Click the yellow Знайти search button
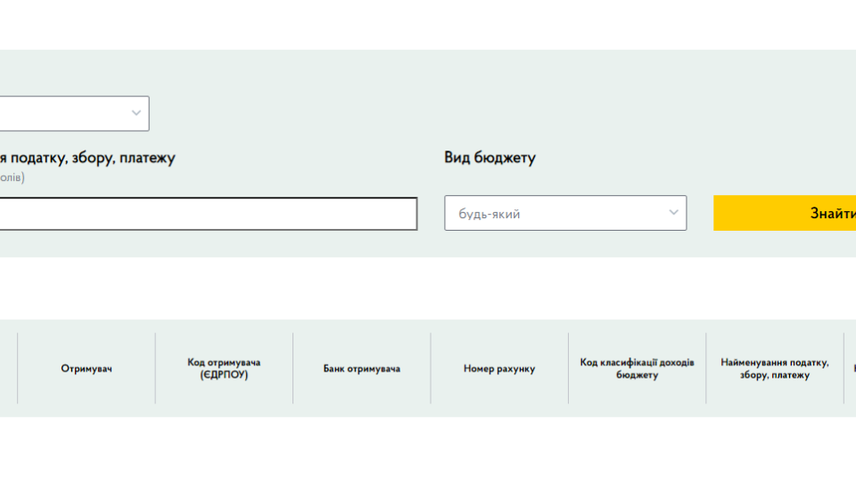 coord(785,213)
